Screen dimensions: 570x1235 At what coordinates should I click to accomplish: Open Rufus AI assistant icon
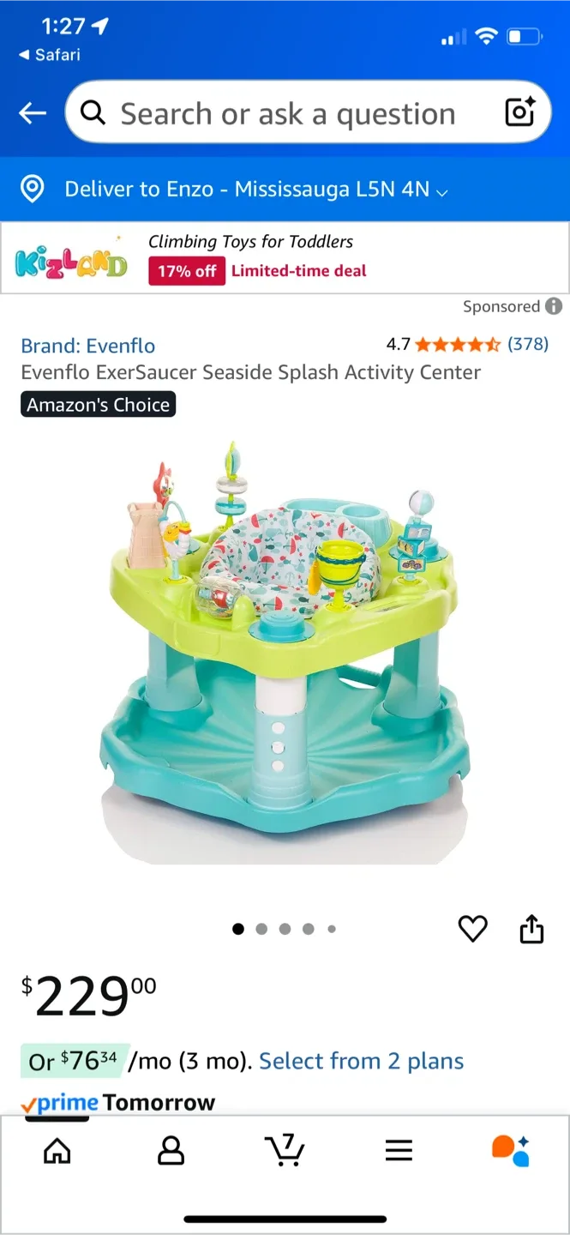click(x=511, y=1151)
